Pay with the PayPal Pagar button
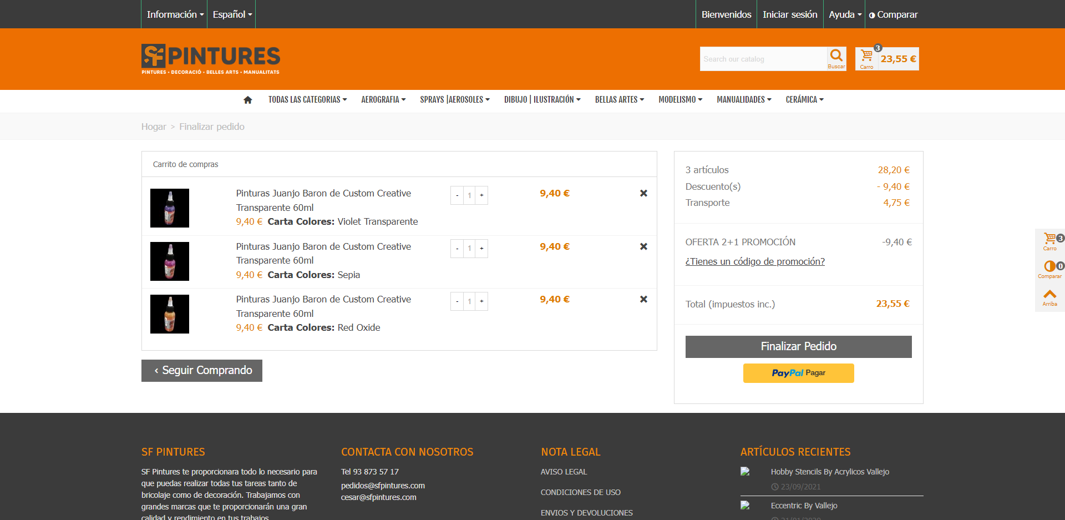1065x520 pixels. click(799, 373)
